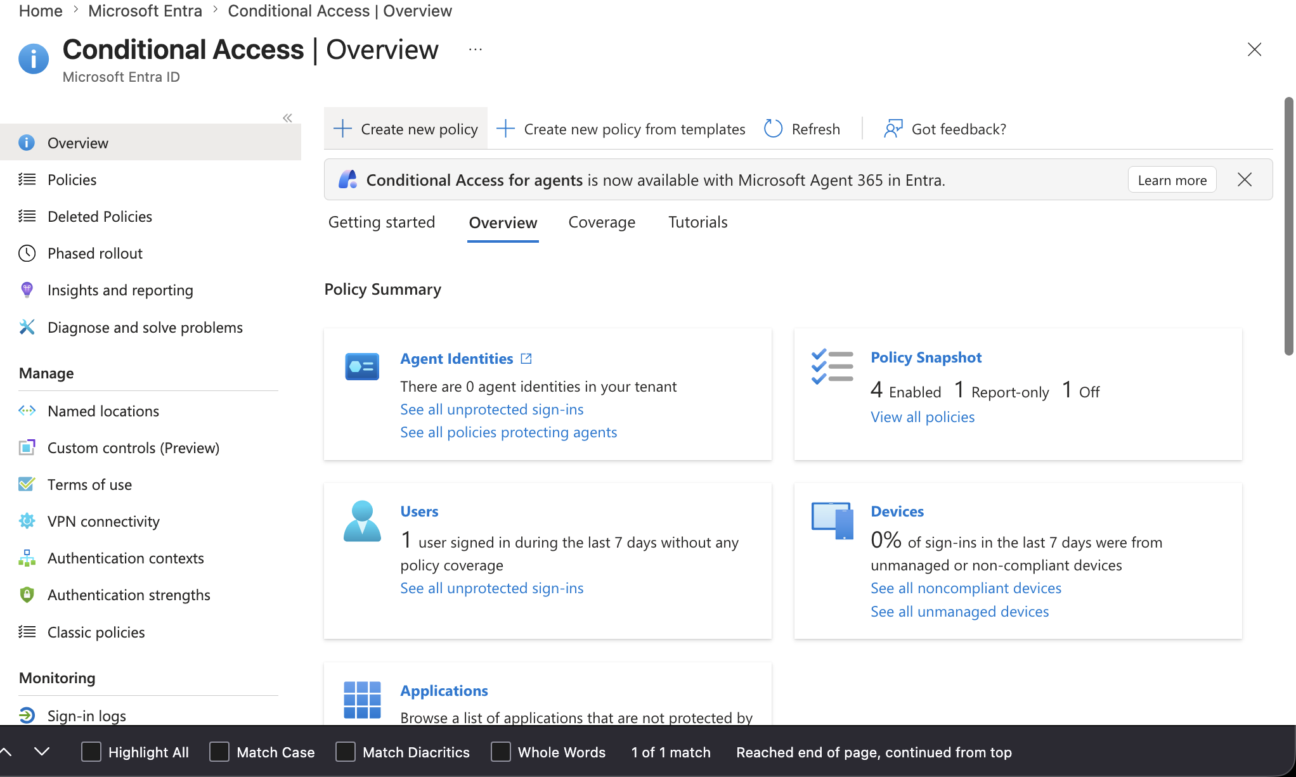The width and height of the screenshot is (1296, 777).
Task: Click the Devices card heading
Action: point(897,511)
